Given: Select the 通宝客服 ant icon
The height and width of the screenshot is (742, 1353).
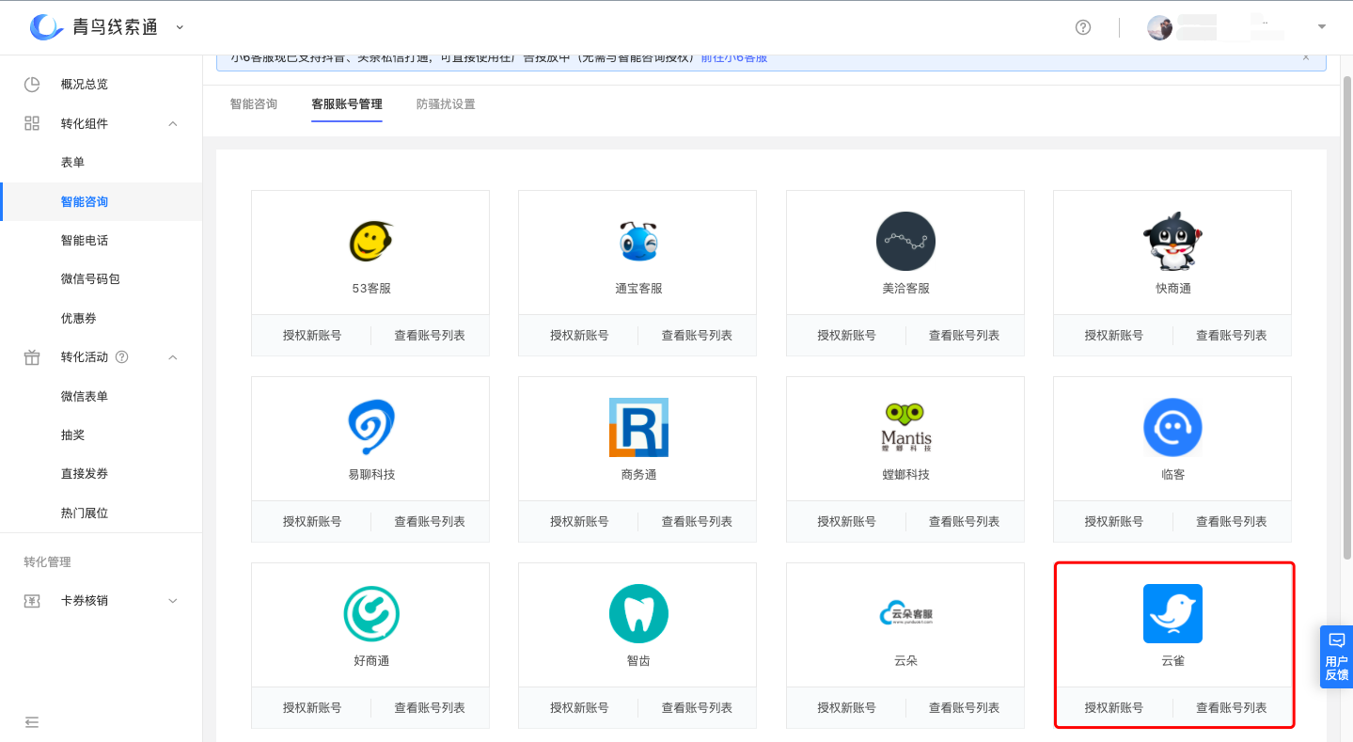Looking at the screenshot, I should [x=637, y=241].
